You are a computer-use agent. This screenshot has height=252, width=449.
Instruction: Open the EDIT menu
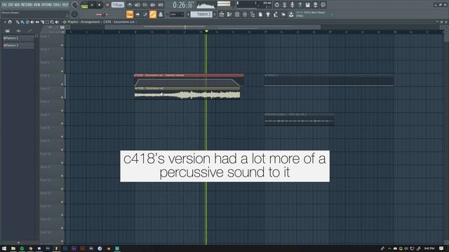pyautogui.click(x=11, y=5)
